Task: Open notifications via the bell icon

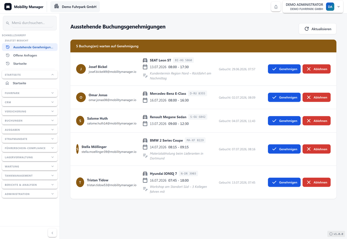Action: (x=276, y=7)
